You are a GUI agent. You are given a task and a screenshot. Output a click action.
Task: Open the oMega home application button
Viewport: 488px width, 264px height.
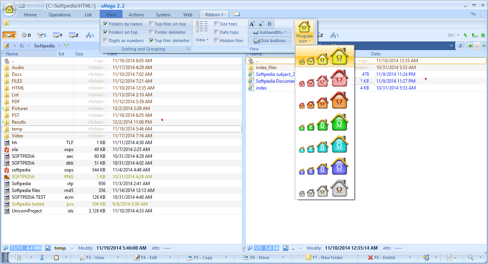click(10, 9)
